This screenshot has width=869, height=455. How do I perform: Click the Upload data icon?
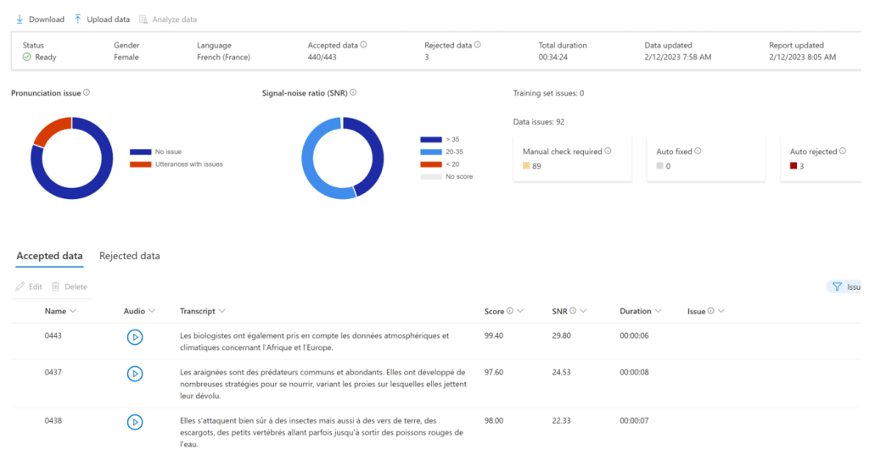(78, 19)
